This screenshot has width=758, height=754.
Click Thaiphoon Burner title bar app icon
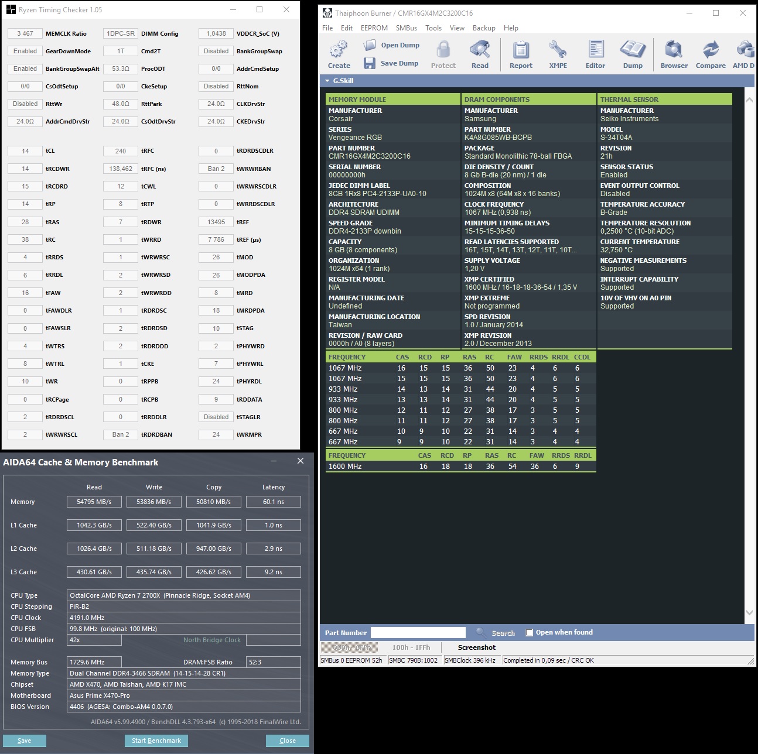pyautogui.click(x=327, y=13)
